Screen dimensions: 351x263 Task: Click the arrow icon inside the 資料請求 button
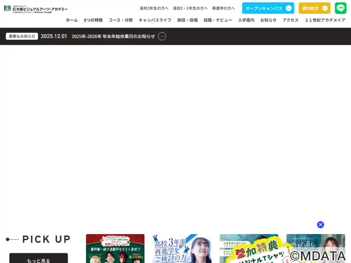[325, 8]
